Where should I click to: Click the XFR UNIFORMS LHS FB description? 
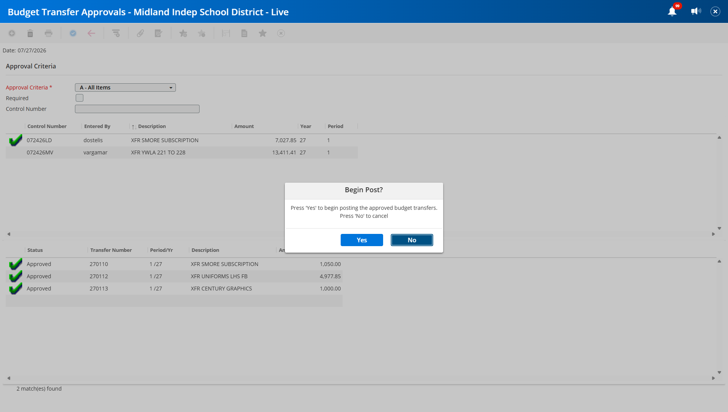tap(219, 276)
